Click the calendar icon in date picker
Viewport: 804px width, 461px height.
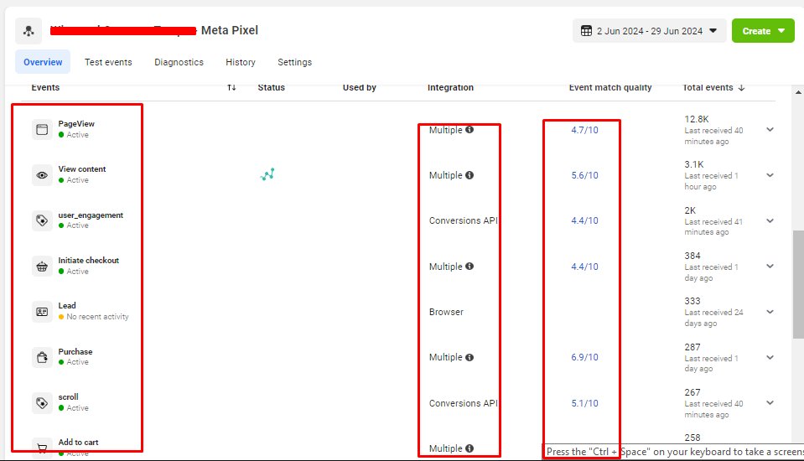tap(586, 31)
